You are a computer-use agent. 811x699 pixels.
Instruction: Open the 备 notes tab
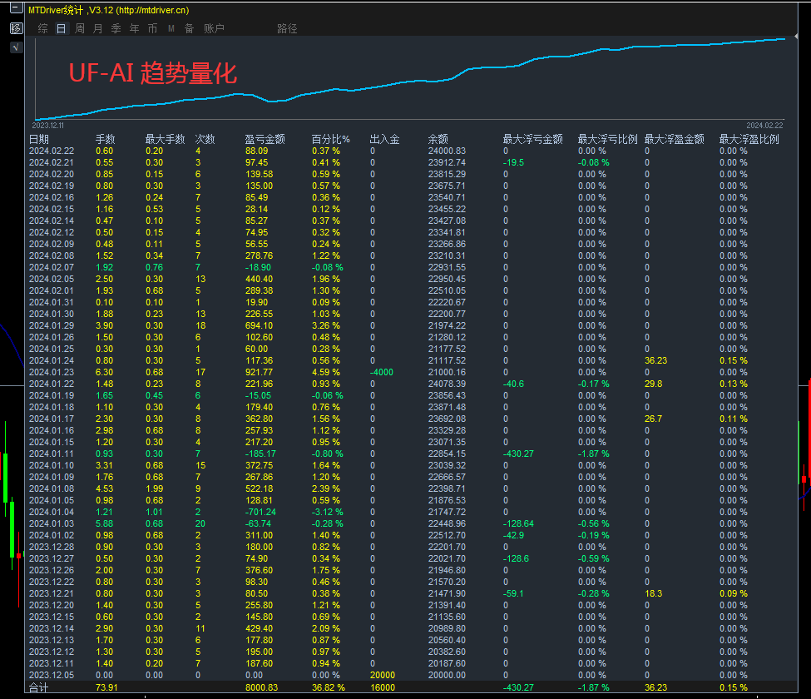coord(190,28)
